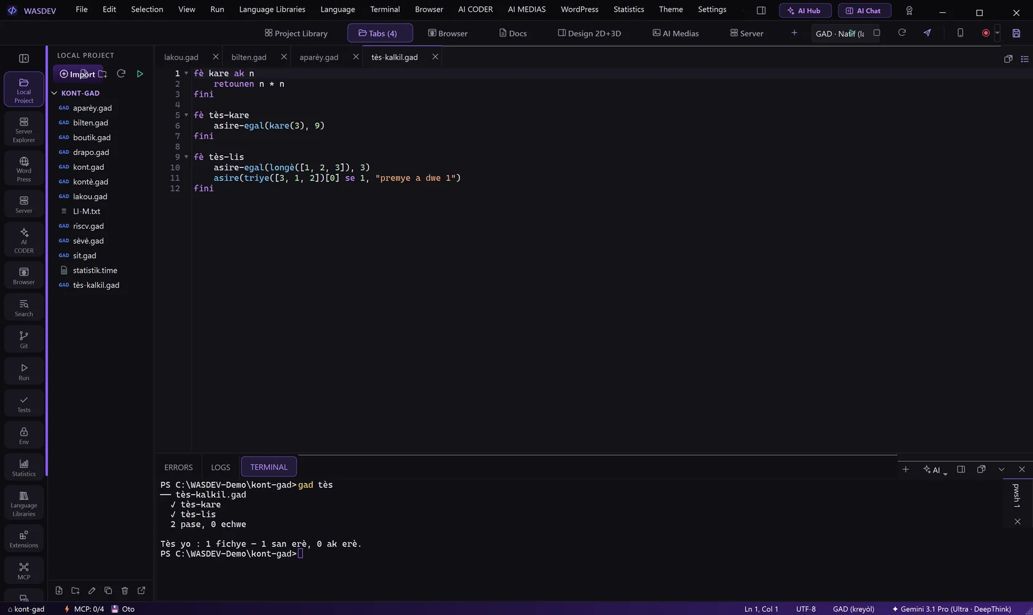
Task: Close the tès-kalkil.gad editor tab
Action: (435, 57)
